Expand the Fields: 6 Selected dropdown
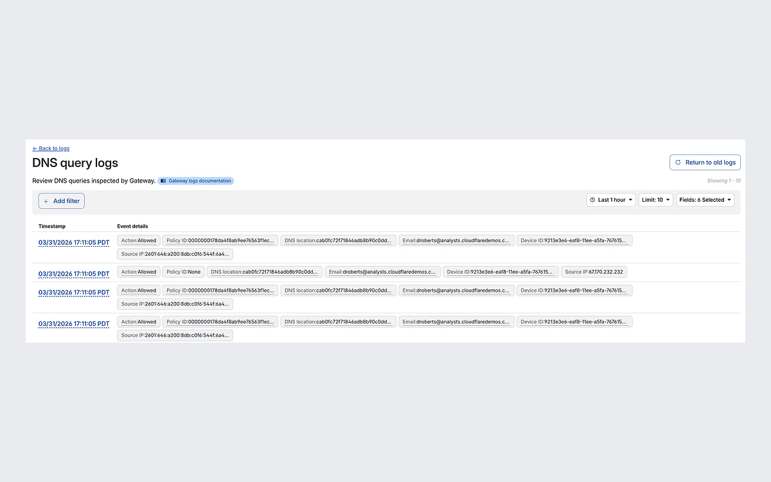 (x=705, y=200)
